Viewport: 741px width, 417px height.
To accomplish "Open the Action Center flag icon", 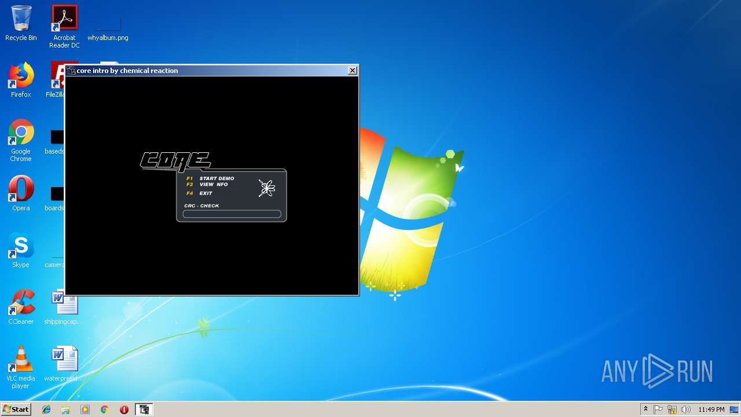I will click(658, 409).
